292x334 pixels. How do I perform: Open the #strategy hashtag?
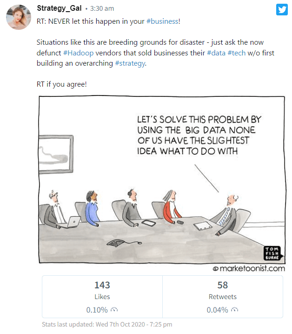tap(130, 63)
